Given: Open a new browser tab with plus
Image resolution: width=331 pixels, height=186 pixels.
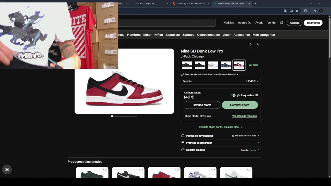Looking at the screenshot, I should pyautogui.click(x=255, y=3).
